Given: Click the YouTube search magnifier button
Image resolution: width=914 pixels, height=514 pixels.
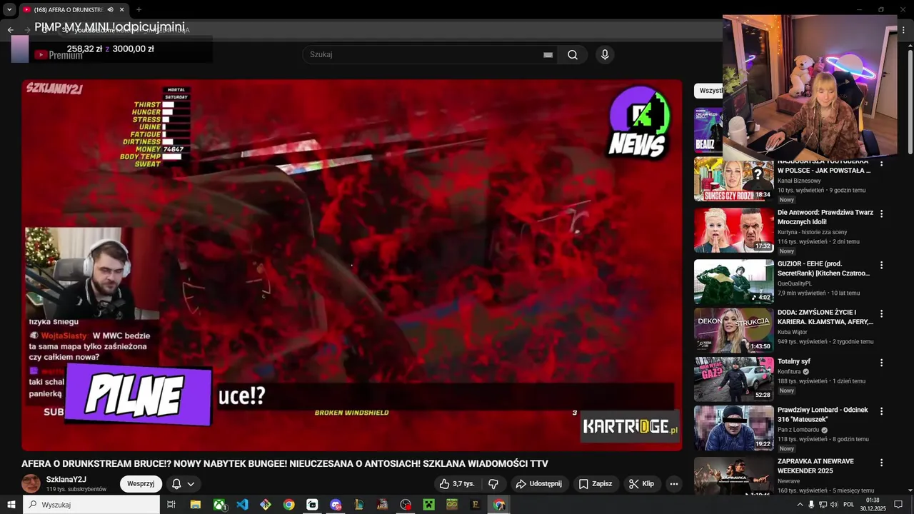Looking at the screenshot, I should [573, 55].
